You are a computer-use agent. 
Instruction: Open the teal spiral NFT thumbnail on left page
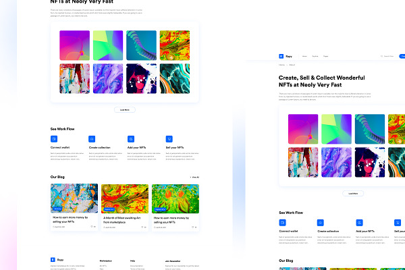(x=141, y=45)
